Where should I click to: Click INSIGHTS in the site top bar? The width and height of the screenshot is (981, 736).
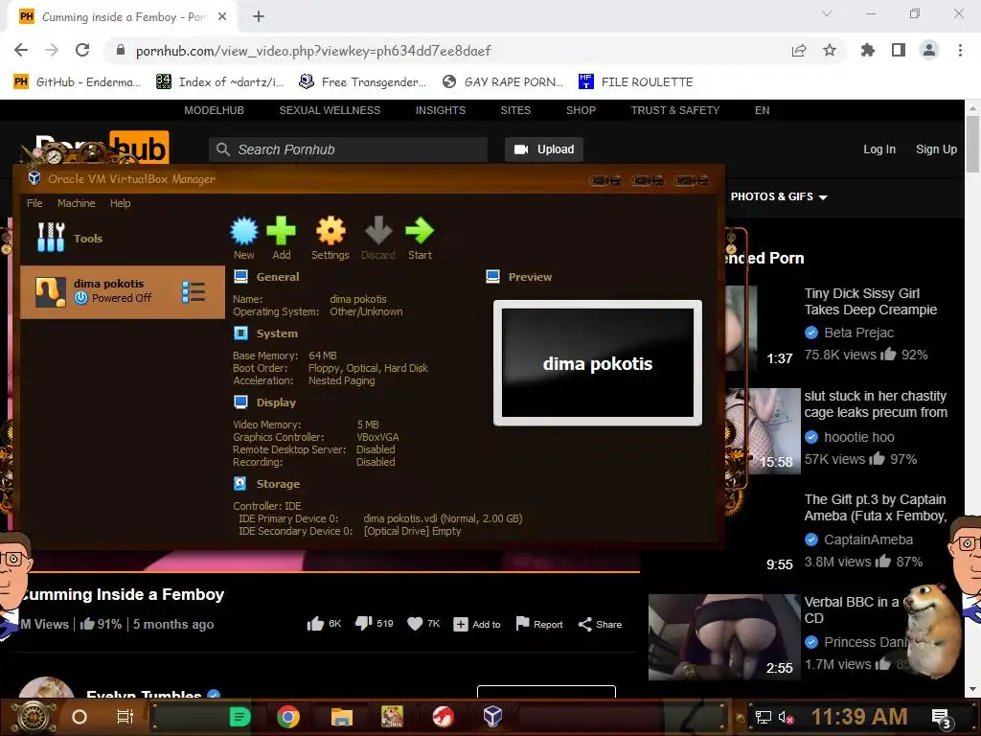(x=441, y=110)
